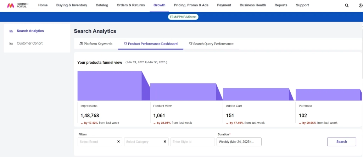Click the Platform Keywords tab icon
The image size is (363, 157).
click(x=81, y=44)
